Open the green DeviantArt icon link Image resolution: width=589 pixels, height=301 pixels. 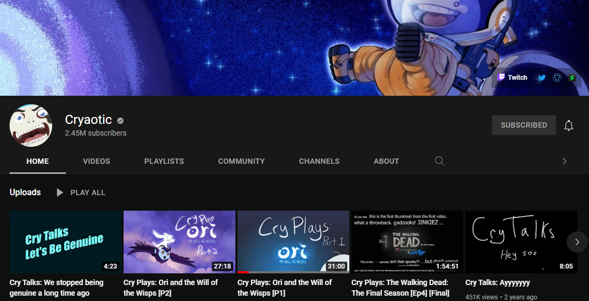click(x=572, y=78)
